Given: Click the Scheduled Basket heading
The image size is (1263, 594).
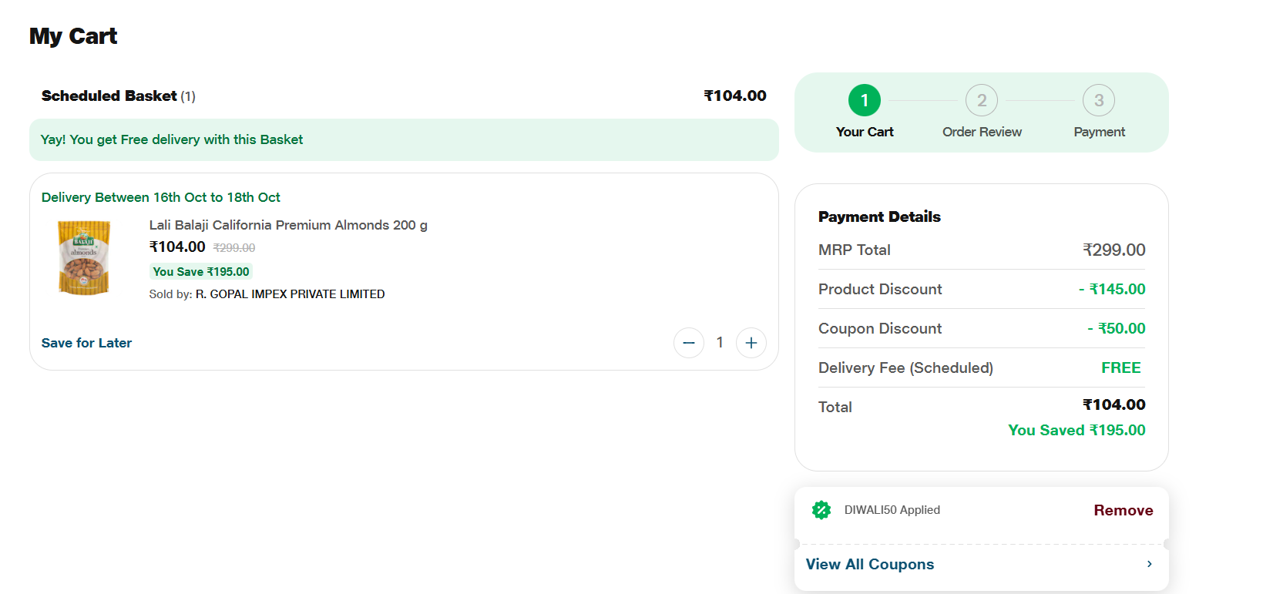Looking at the screenshot, I should (109, 96).
